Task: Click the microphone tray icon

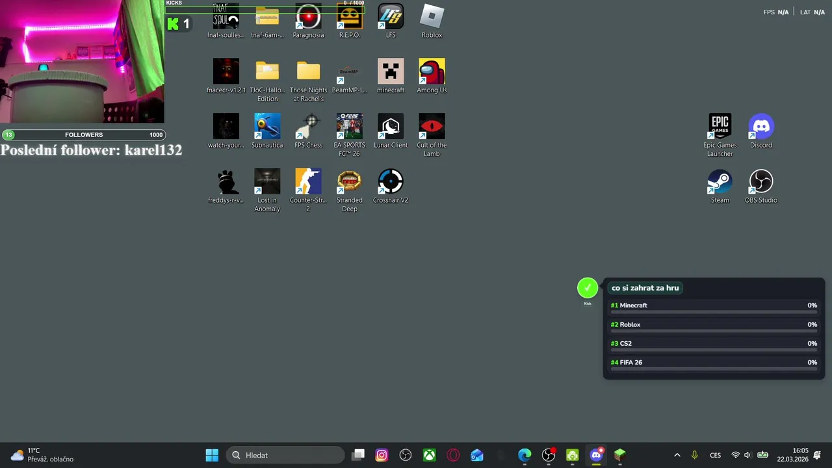Action: [x=694, y=455]
